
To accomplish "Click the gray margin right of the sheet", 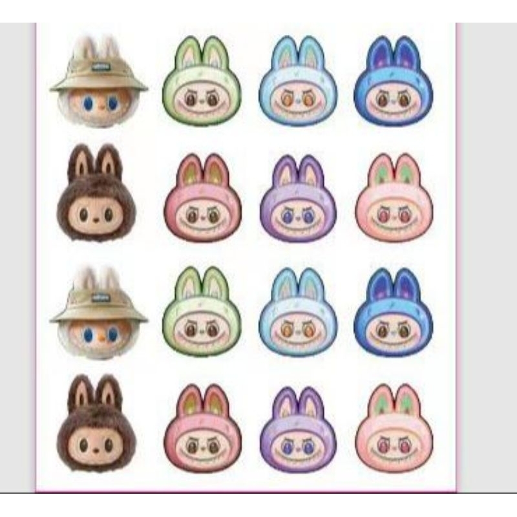I will (x=487, y=257).
